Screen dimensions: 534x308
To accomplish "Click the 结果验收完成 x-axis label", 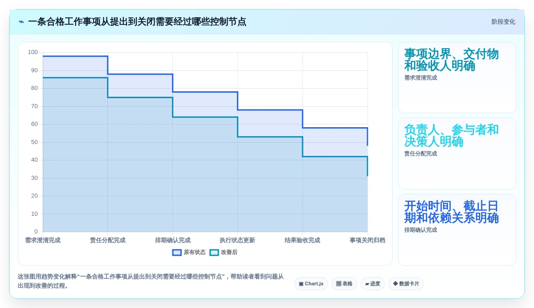I will click(302, 240).
